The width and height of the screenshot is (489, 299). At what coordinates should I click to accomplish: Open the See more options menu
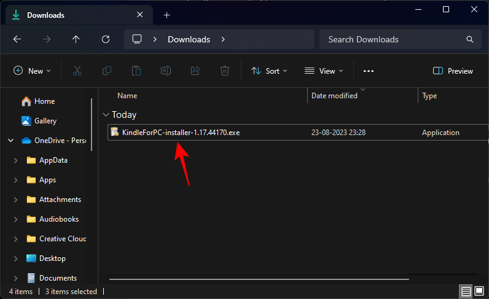point(369,71)
